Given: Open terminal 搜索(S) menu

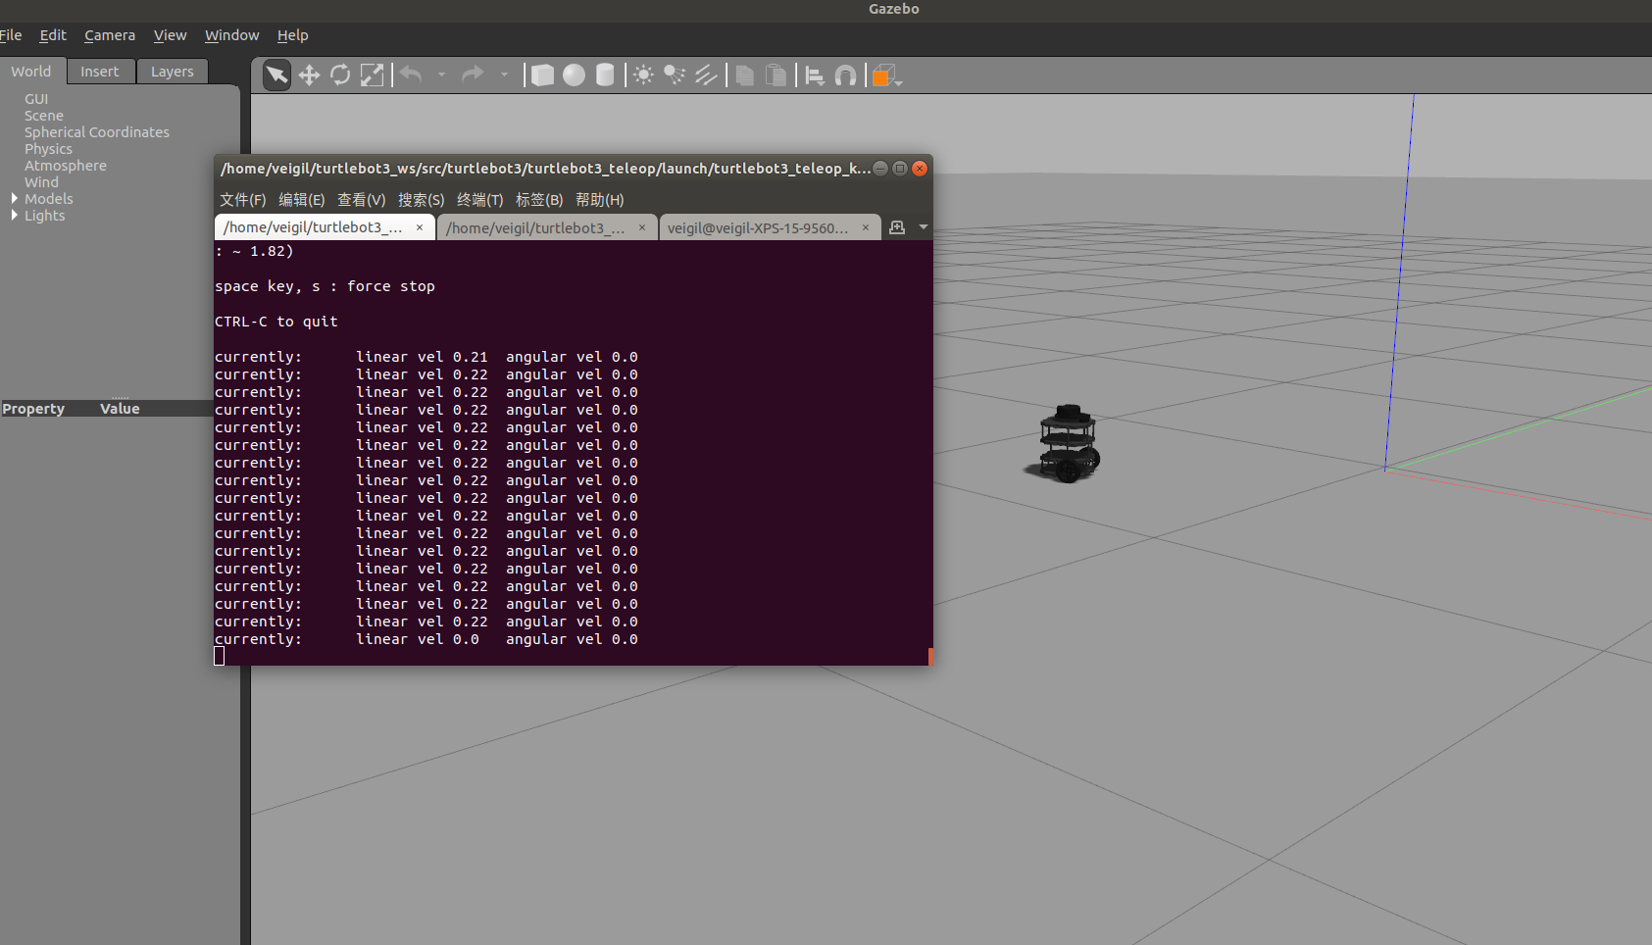Looking at the screenshot, I should pyautogui.click(x=422, y=200).
